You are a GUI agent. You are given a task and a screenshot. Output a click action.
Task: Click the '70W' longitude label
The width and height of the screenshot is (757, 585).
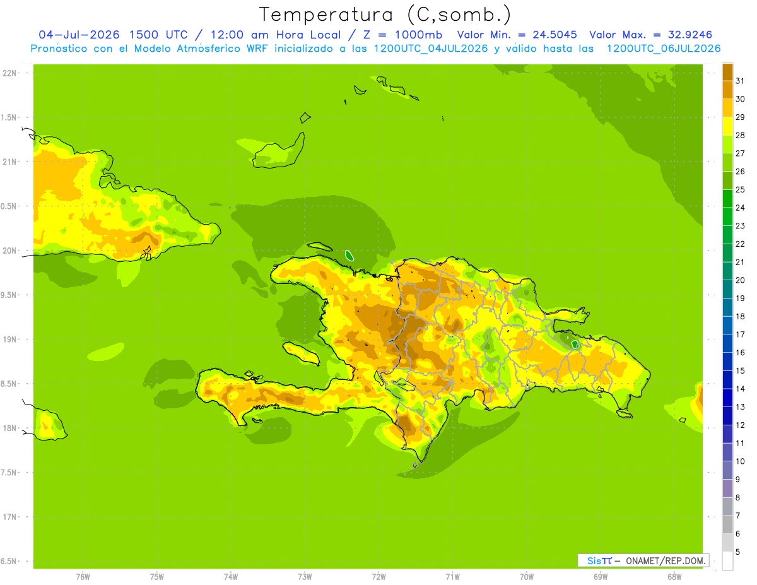coord(527,576)
